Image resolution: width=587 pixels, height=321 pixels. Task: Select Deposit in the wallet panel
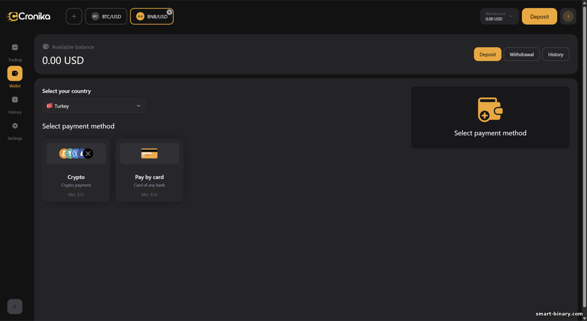488,54
